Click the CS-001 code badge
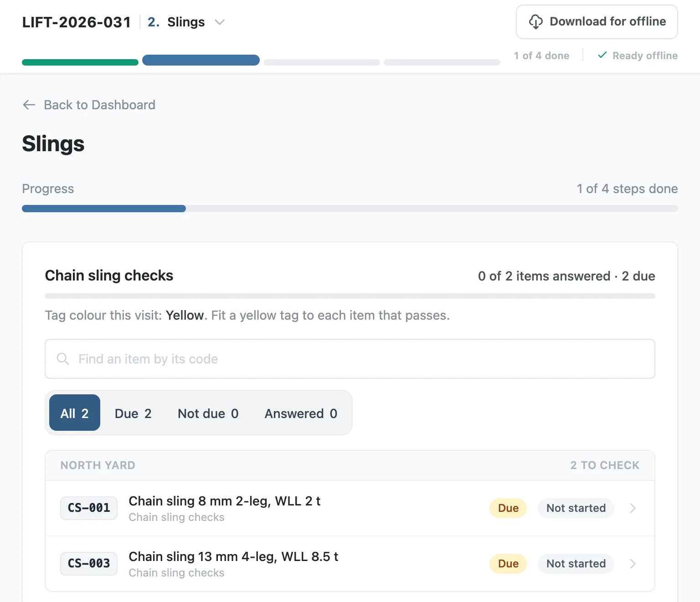The image size is (700, 602). pos(89,508)
